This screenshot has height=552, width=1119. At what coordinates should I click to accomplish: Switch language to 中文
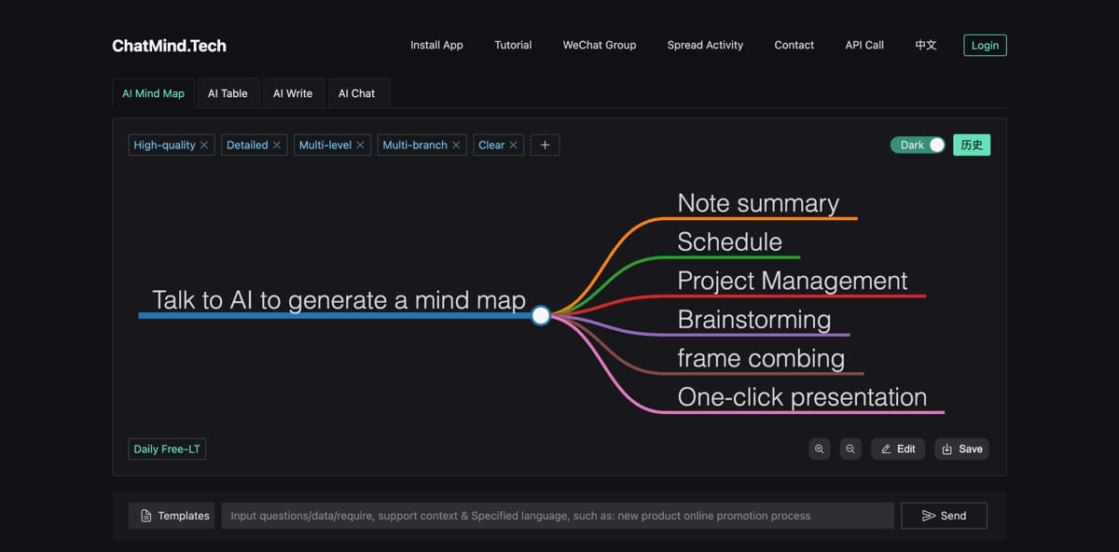tap(926, 45)
